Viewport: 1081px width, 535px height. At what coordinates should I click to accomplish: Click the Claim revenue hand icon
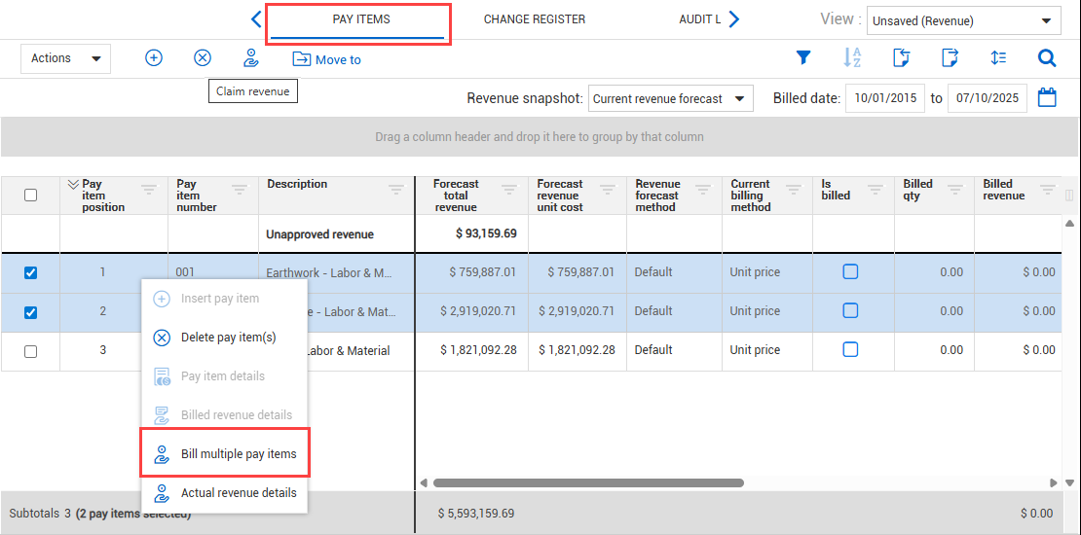point(251,58)
